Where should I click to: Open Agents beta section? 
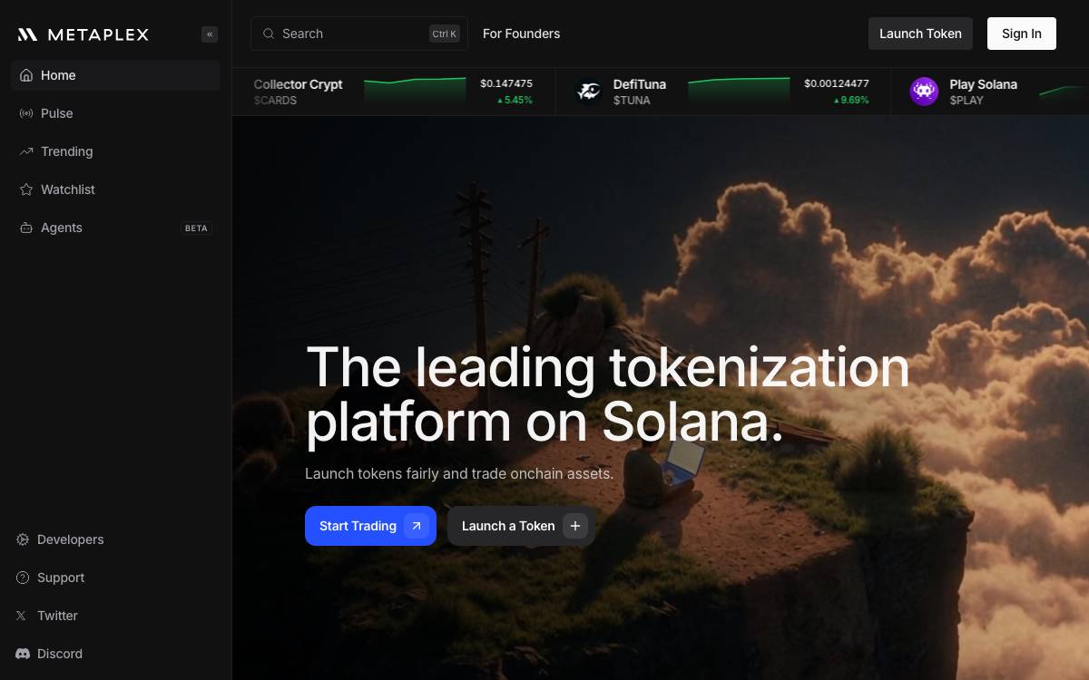pos(115,228)
